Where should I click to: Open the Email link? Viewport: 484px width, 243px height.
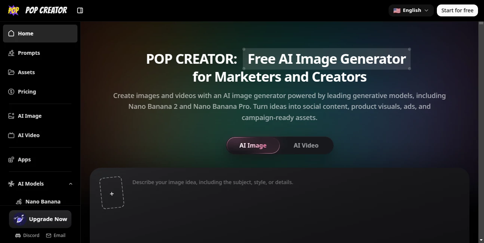click(56, 236)
